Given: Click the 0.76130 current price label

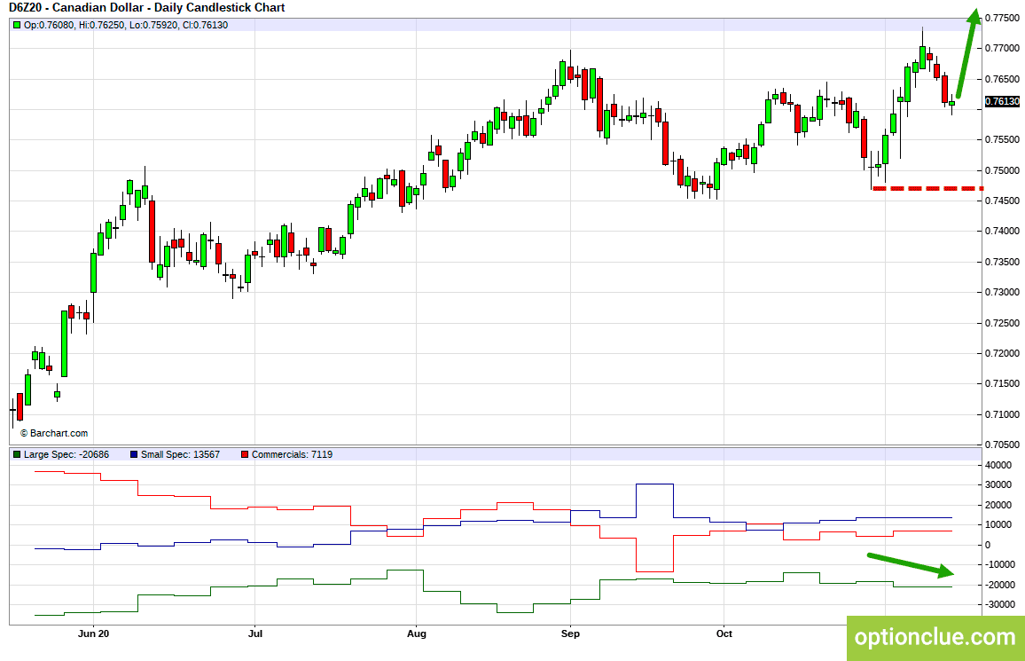Looking at the screenshot, I should [1002, 101].
